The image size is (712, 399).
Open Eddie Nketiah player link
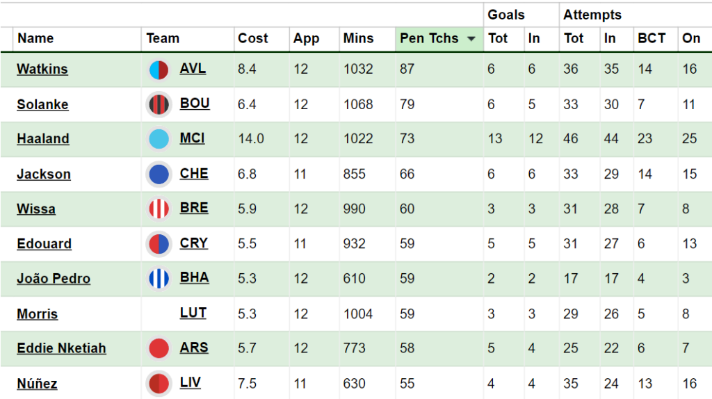[x=61, y=348]
